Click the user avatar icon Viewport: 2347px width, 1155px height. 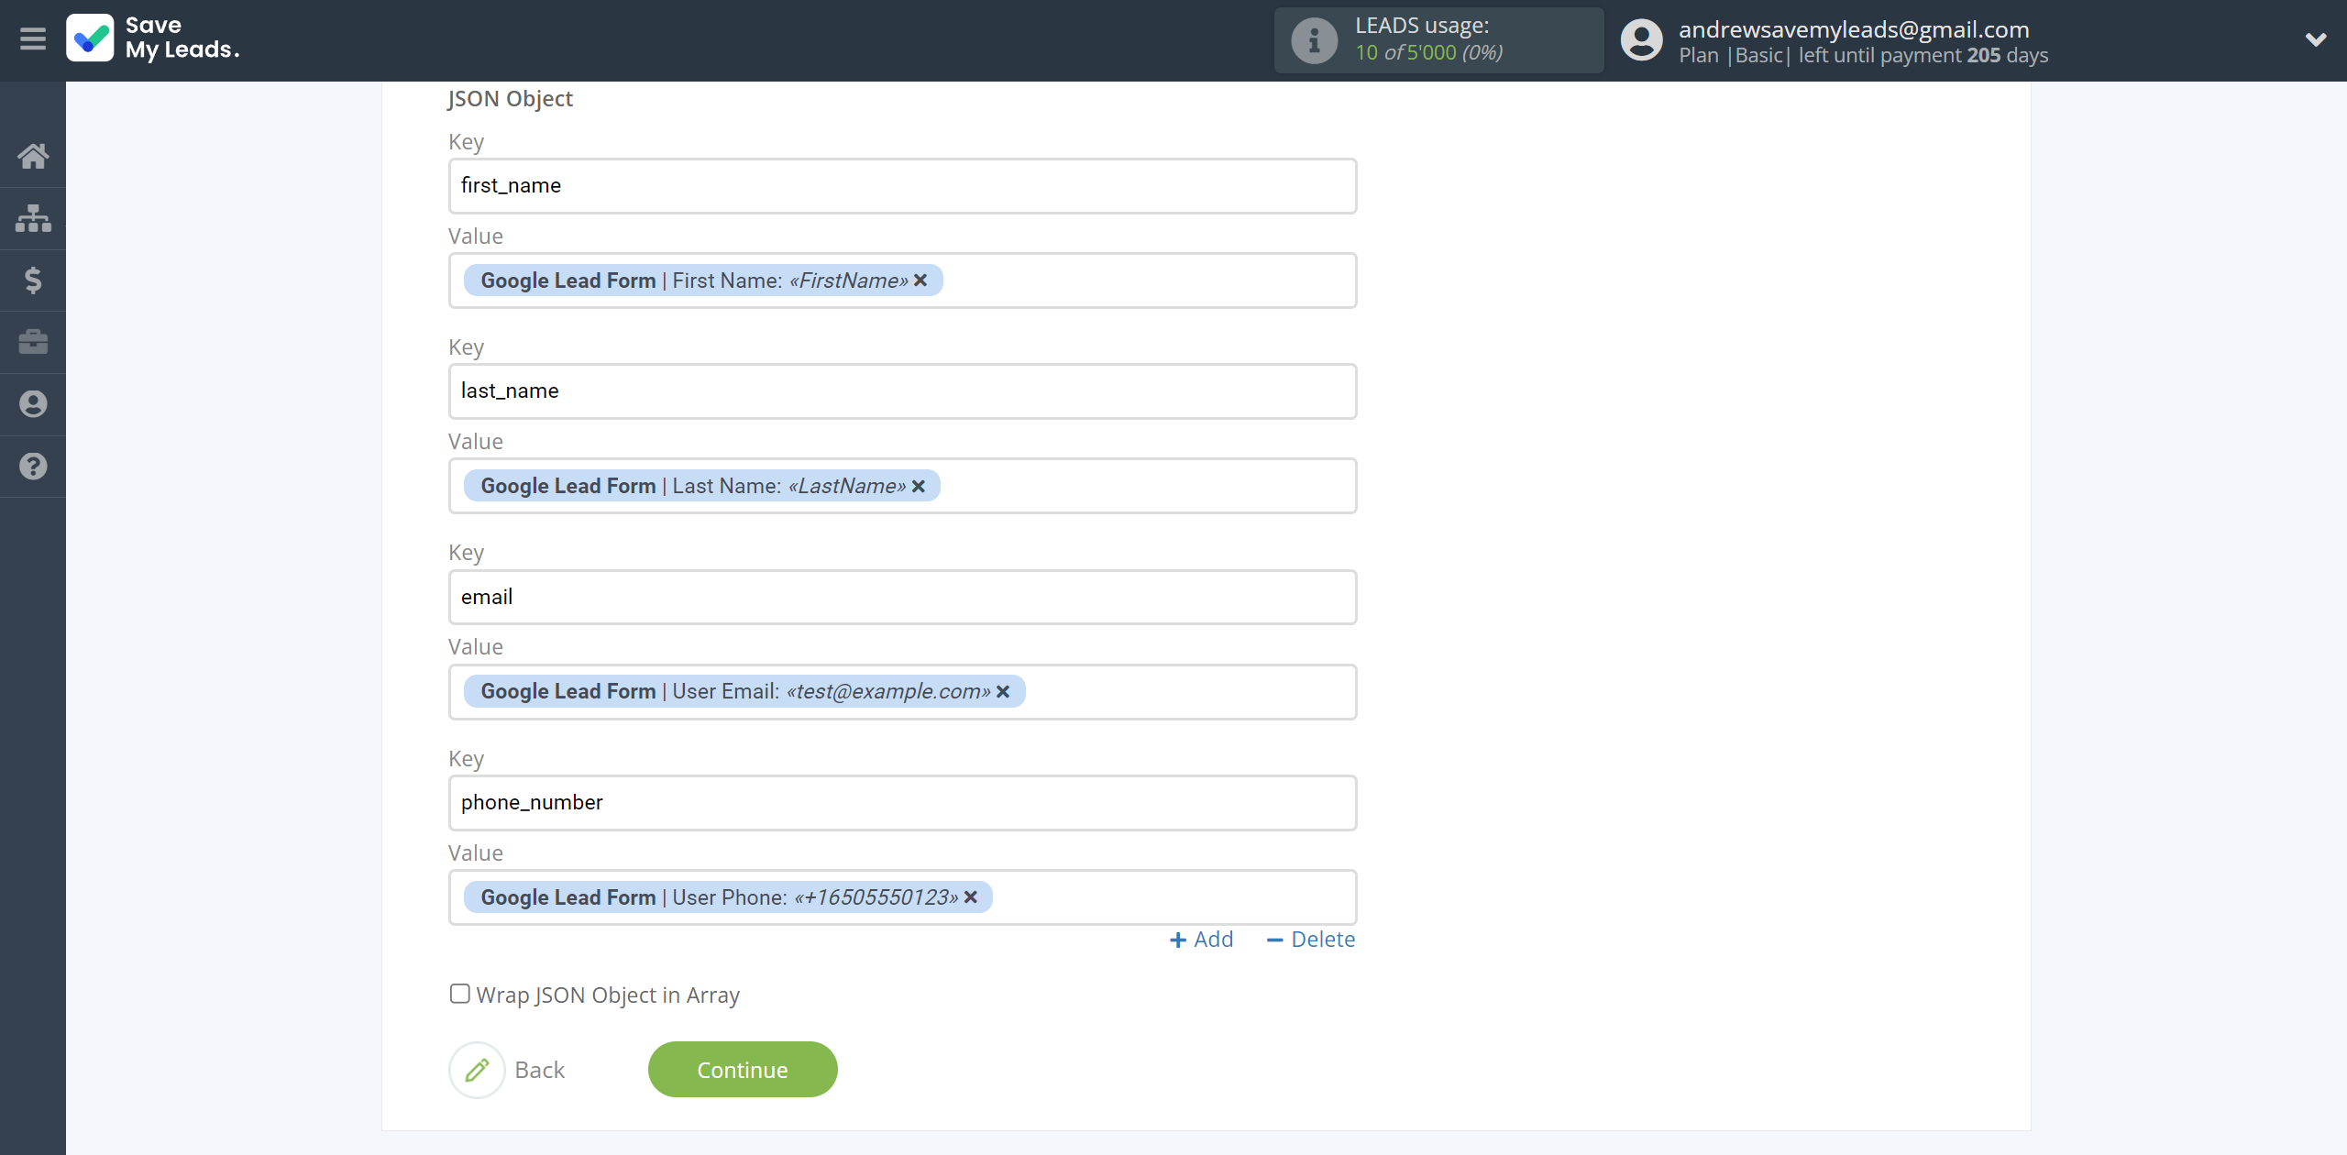pos(1641,40)
